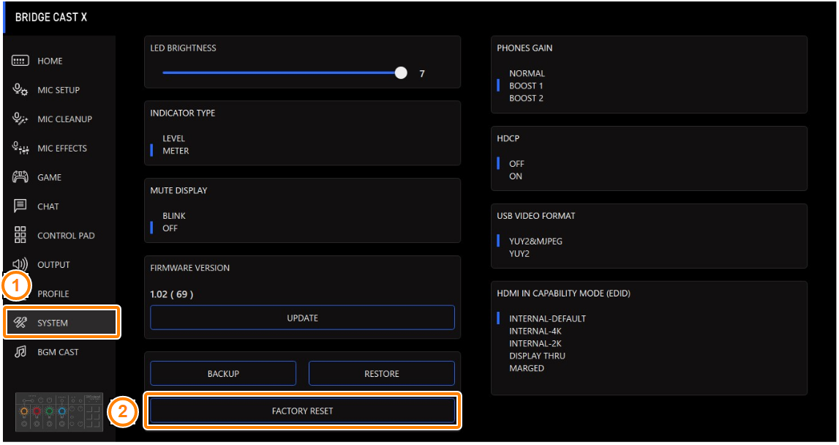Choose YUY2 video format
Viewport: 839px width, 445px height.
519,254
